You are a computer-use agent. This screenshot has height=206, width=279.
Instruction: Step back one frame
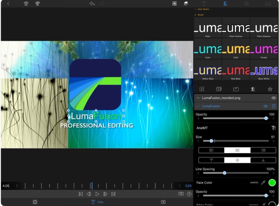click(x=89, y=194)
